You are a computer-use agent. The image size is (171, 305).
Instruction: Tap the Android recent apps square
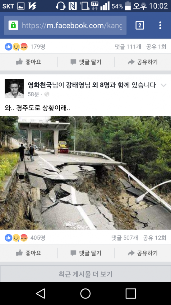coord(131,293)
